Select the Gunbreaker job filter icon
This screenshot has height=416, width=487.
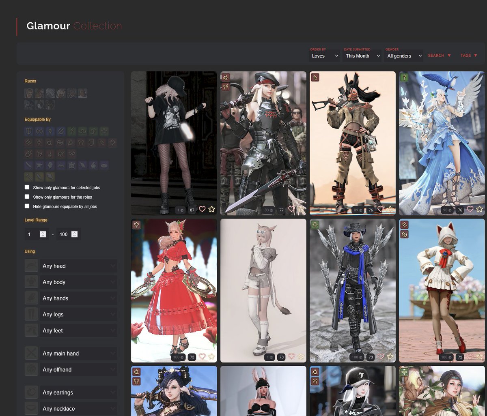click(x=61, y=131)
